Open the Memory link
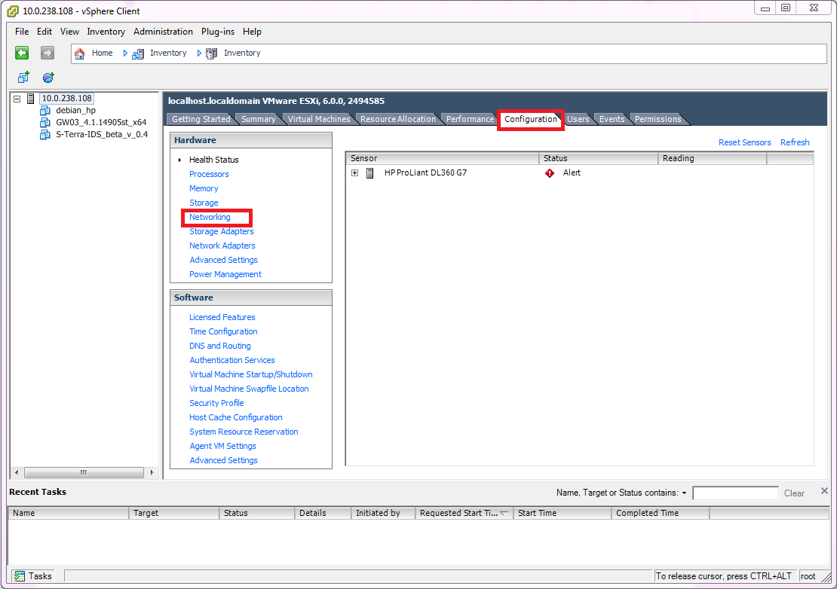This screenshot has width=837, height=589. (204, 189)
